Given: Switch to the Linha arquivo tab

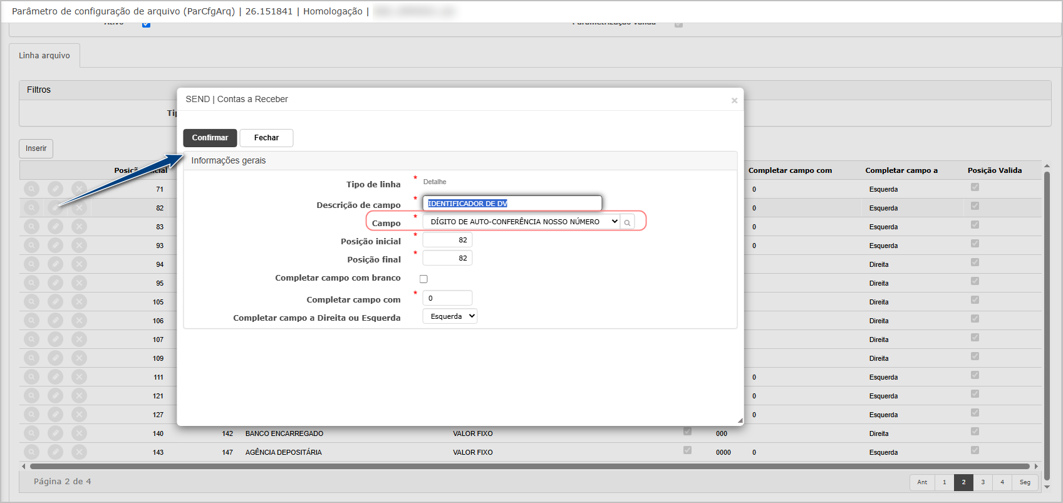Looking at the screenshot, I should point(44,55).
